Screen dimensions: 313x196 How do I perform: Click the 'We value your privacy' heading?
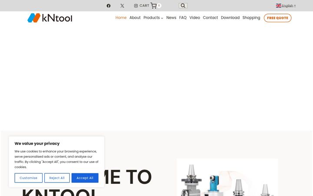pos(37,143)
